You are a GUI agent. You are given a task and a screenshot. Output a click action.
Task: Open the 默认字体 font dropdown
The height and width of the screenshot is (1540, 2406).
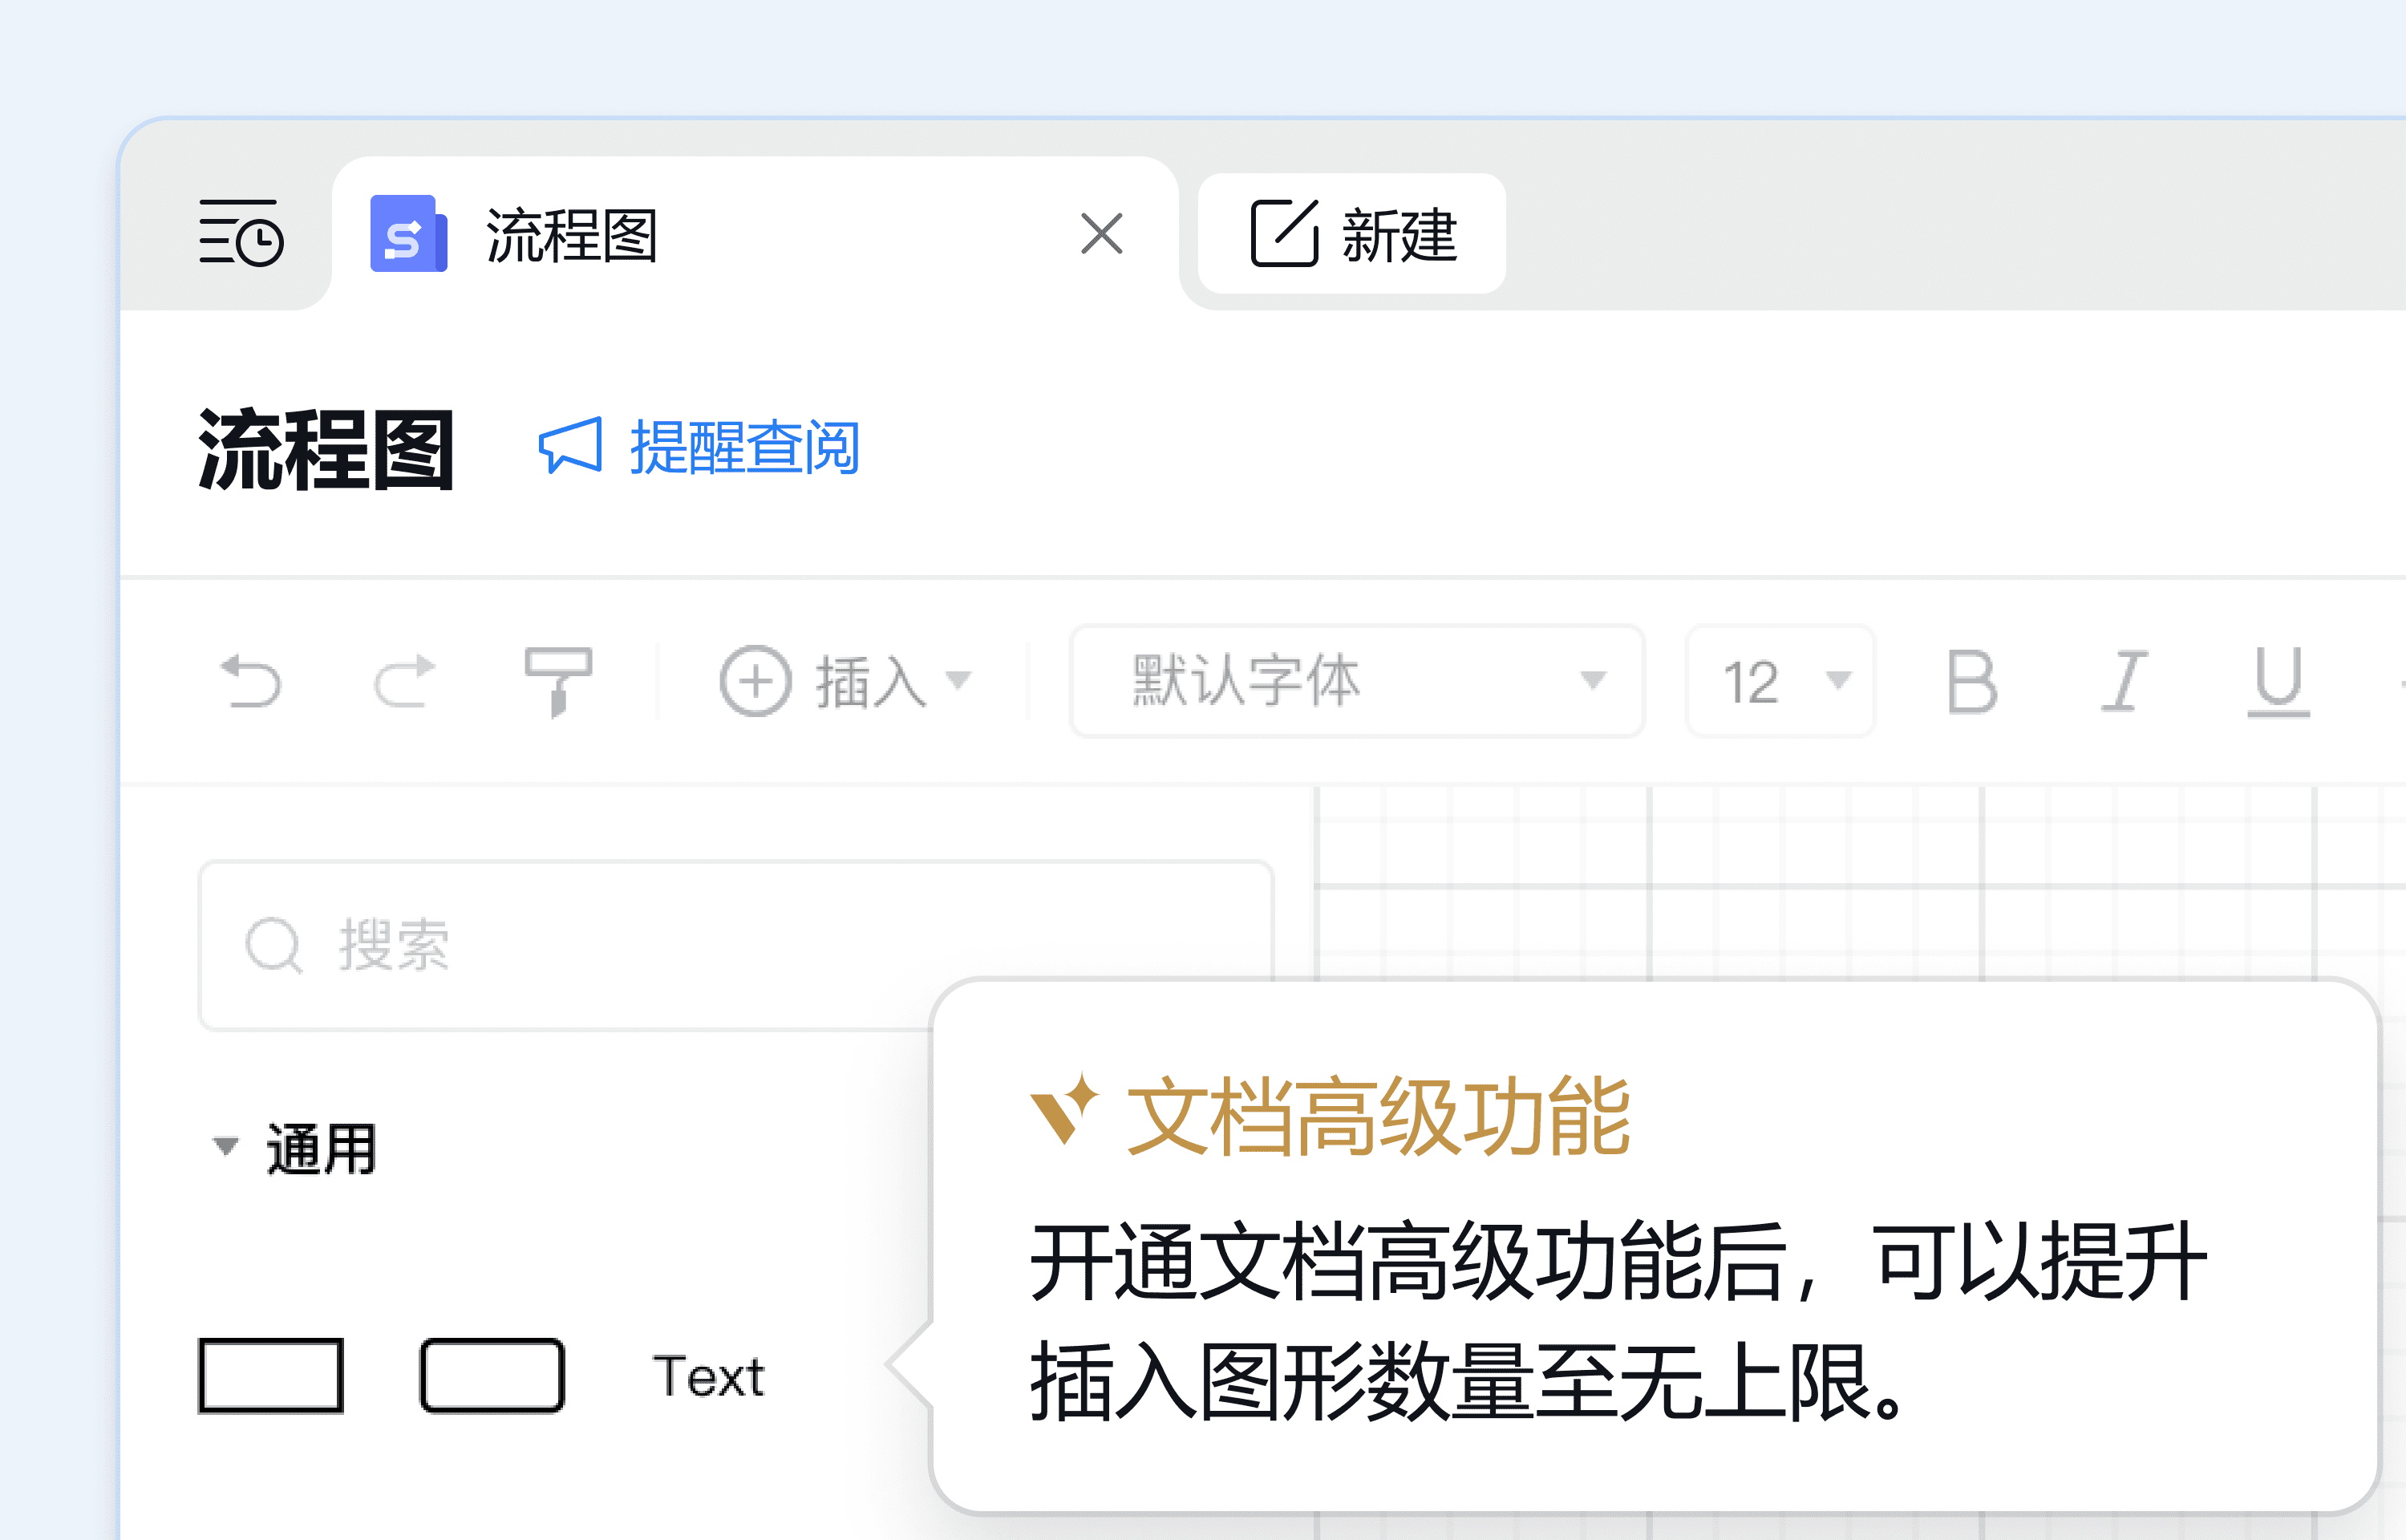pyautogui.click(x=1358, y=681)
